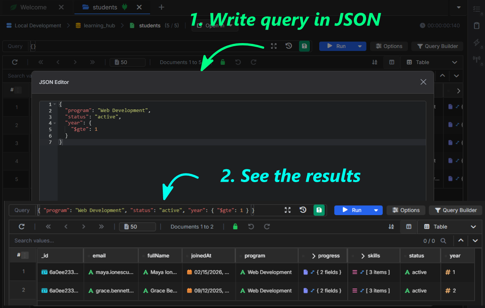Go to previous page in the Documents 1 to 2 toolbar
This screenshot has width=485, height=308.
[x=66, y=227]
